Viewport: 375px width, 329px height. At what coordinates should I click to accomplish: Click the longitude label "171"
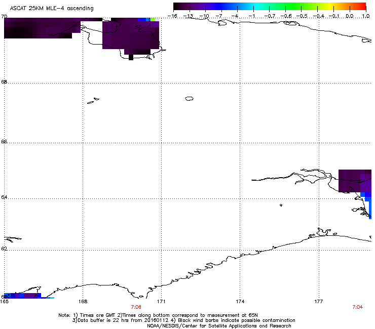161,302
